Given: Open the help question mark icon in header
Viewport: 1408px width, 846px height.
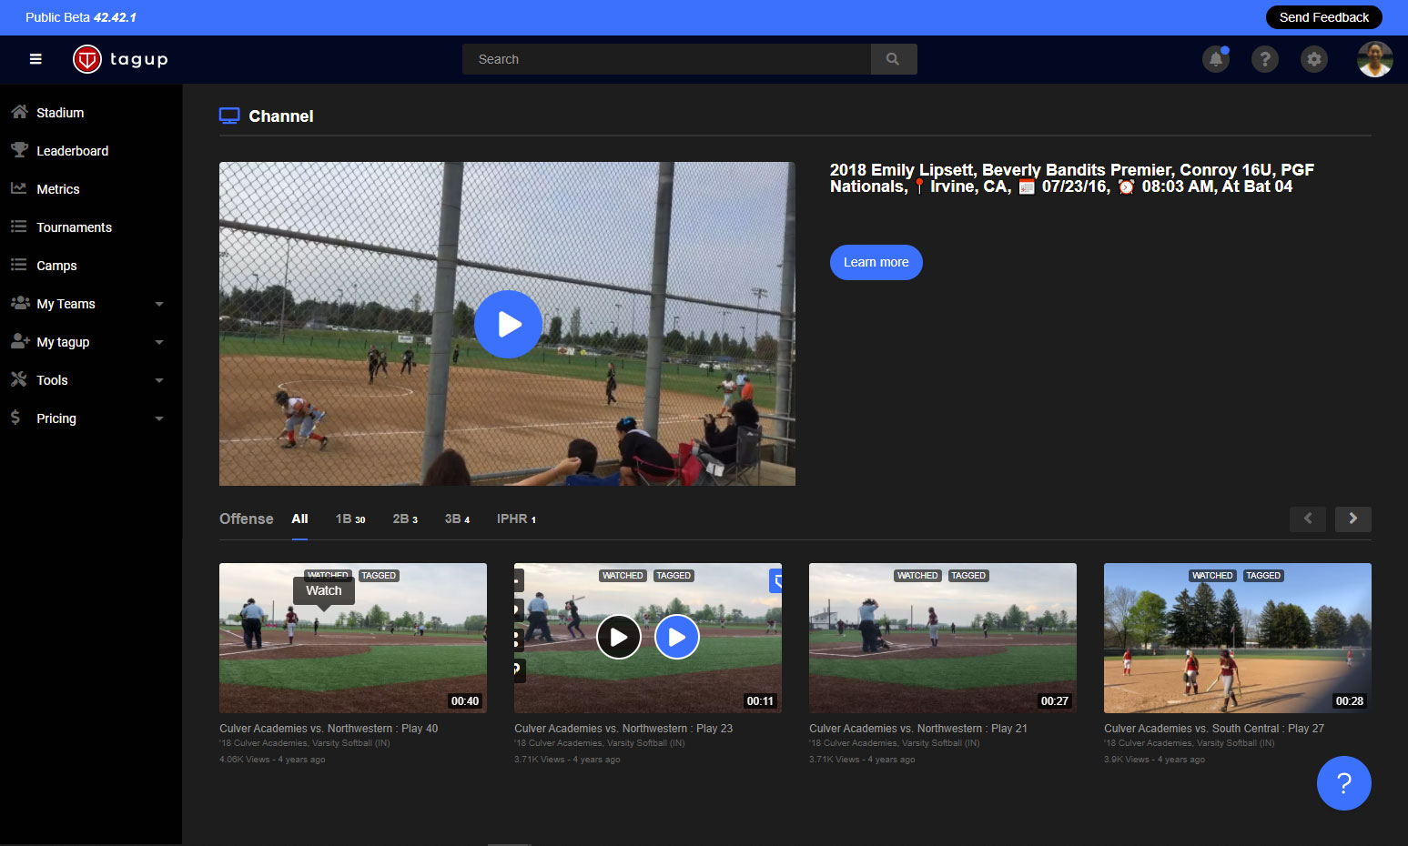Looking at the screenshot, I should (x=1264, y=59).
